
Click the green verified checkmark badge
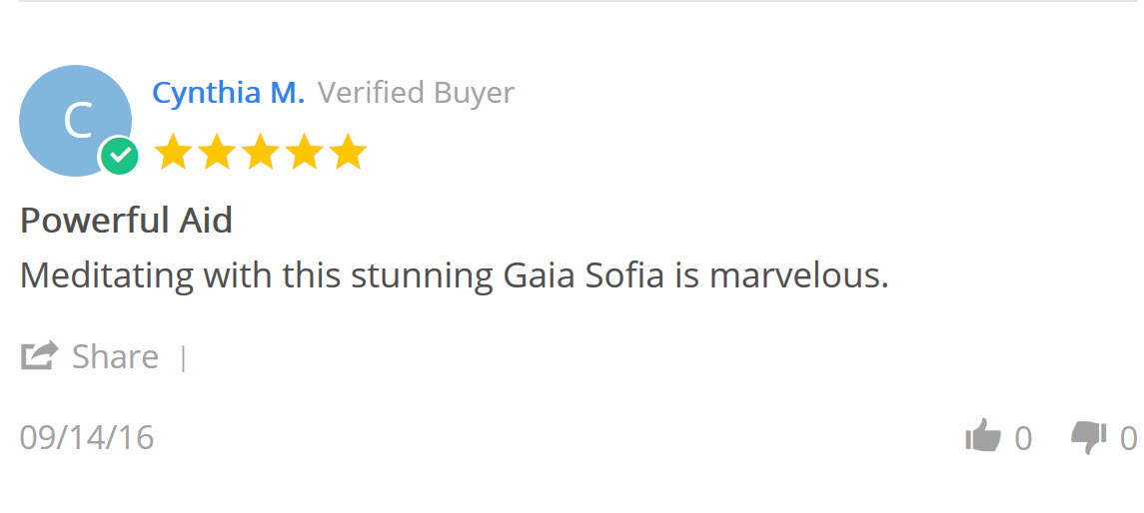pyautogui.click(x=119, y=156)
